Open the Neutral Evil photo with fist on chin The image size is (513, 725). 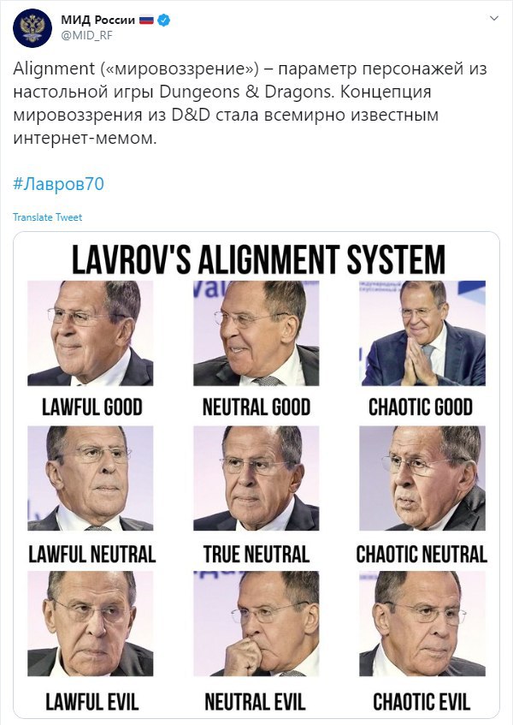(256, 624)
